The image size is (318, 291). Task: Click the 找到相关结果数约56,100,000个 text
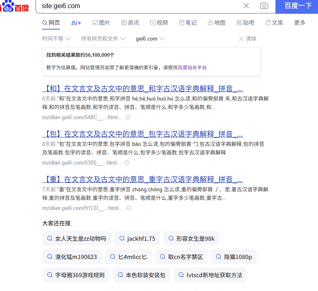pyautogui.click(x=80, y=55)
